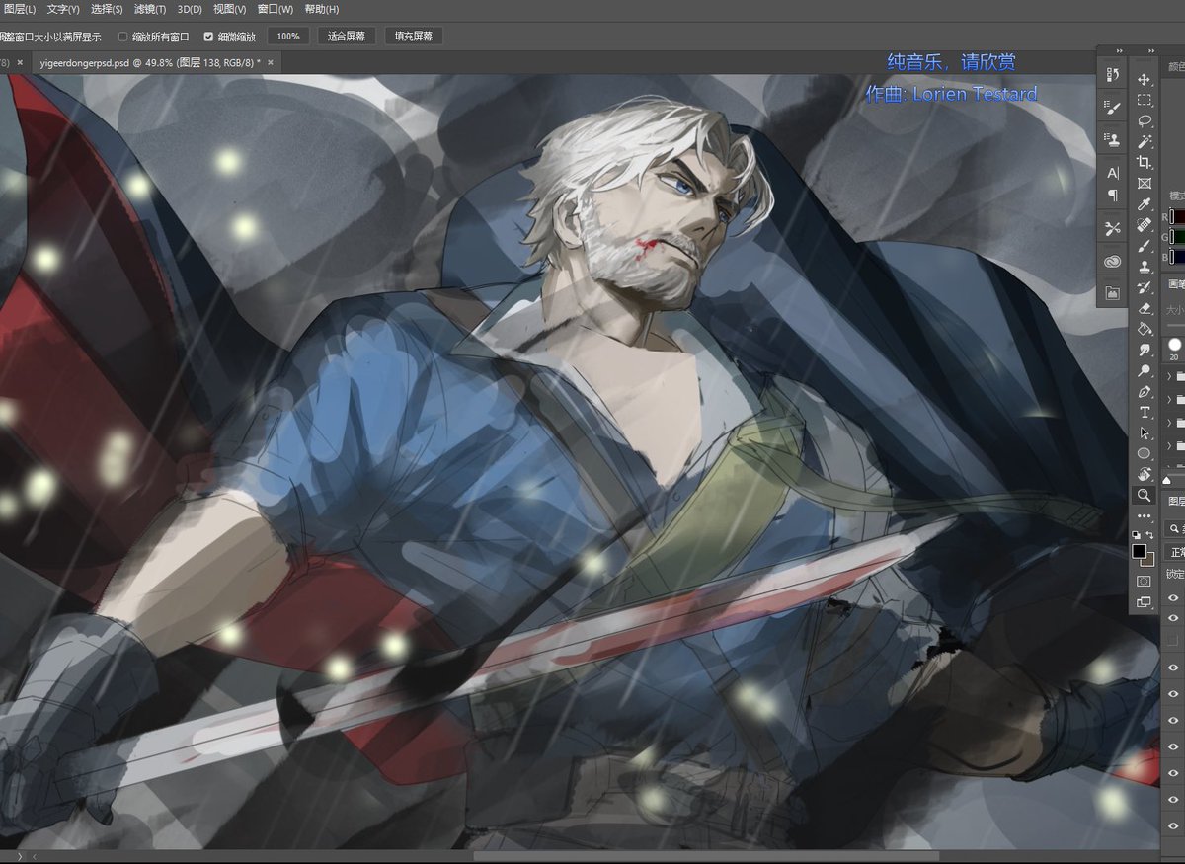Select the Ellipse shape tool
The width and height of the screenshot is (1185, 864).
tap(1145, 453)
